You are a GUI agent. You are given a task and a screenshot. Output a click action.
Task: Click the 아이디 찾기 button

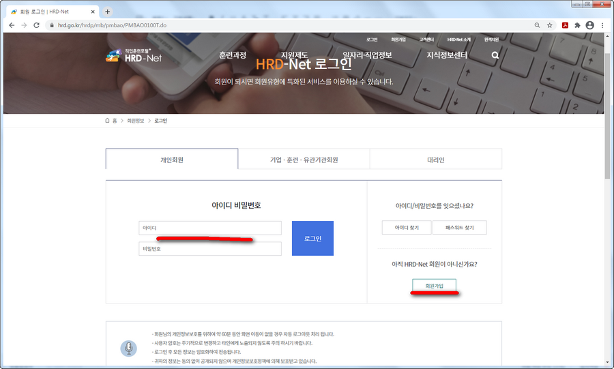[x=407, y=227]
